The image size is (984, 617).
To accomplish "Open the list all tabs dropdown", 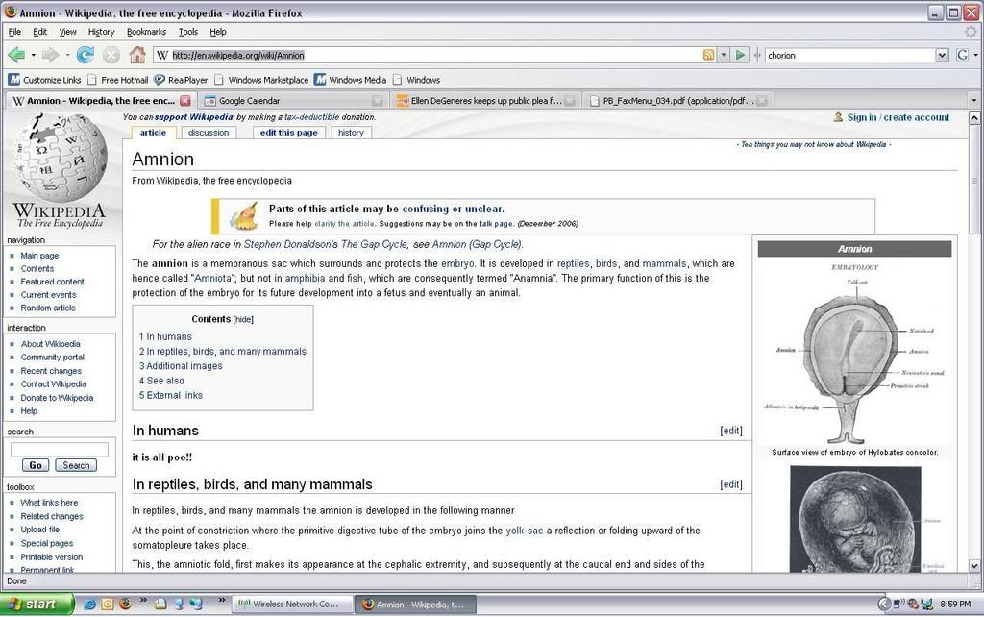I will click(974, 100).
